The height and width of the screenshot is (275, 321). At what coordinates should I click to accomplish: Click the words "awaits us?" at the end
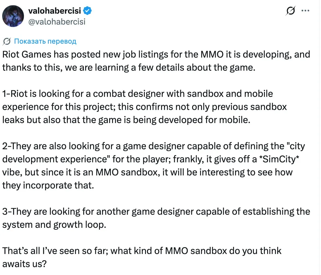click(x=25, y=264)
